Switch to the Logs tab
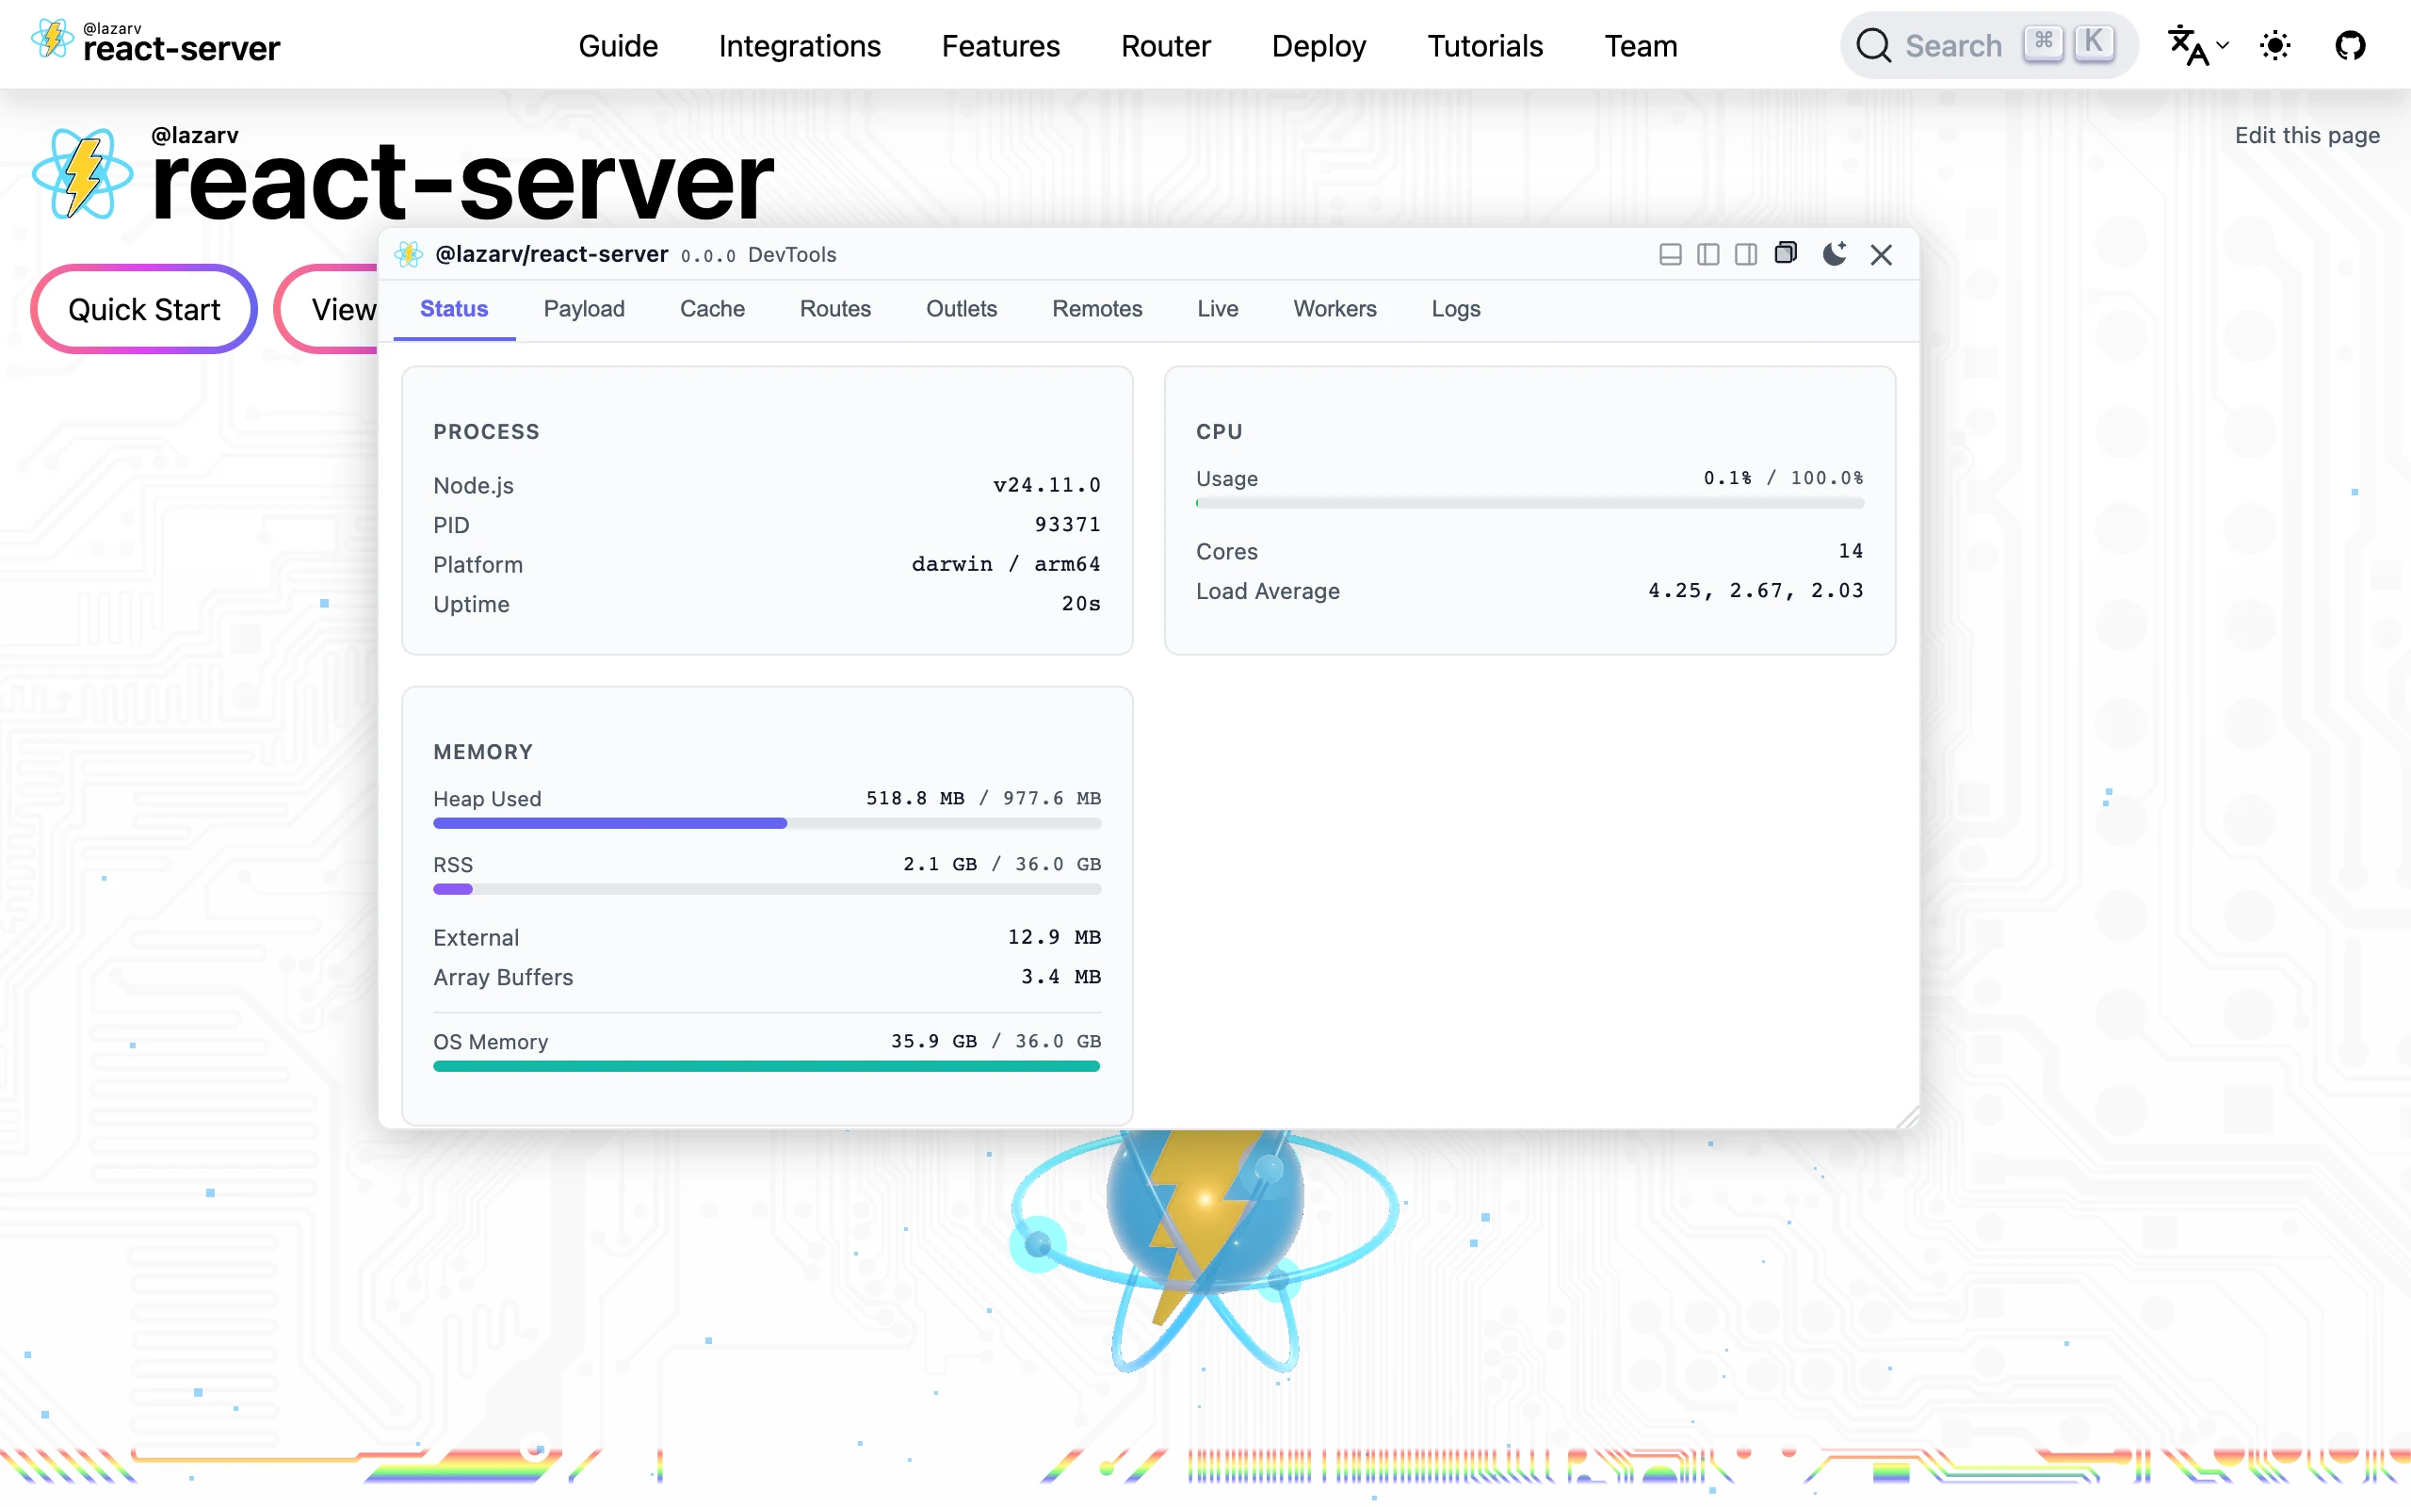 (1454, 309)
